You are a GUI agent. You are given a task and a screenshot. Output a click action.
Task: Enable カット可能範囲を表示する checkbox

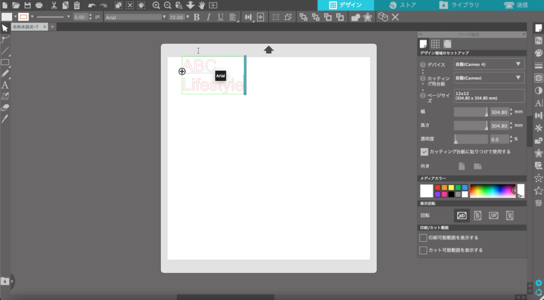(x=423, y=250)
